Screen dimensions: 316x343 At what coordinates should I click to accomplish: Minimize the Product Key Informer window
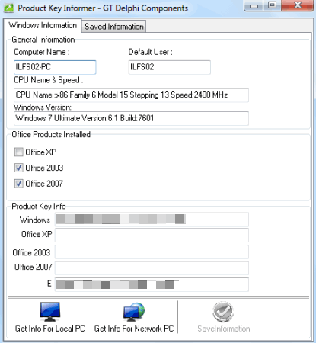pyautogui.click(x=254, y=5)
